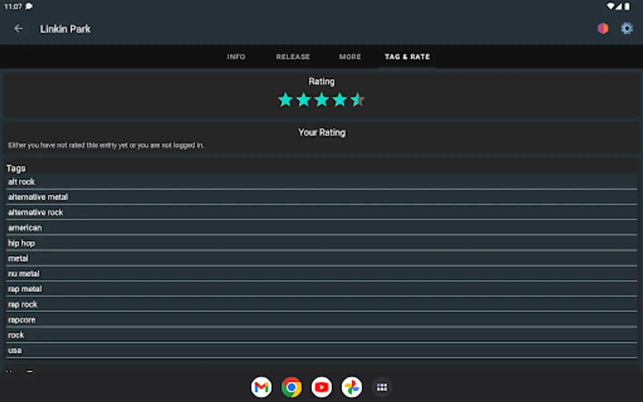
Task: Select the Tag & Rate tab
Action: pos(407,57)
